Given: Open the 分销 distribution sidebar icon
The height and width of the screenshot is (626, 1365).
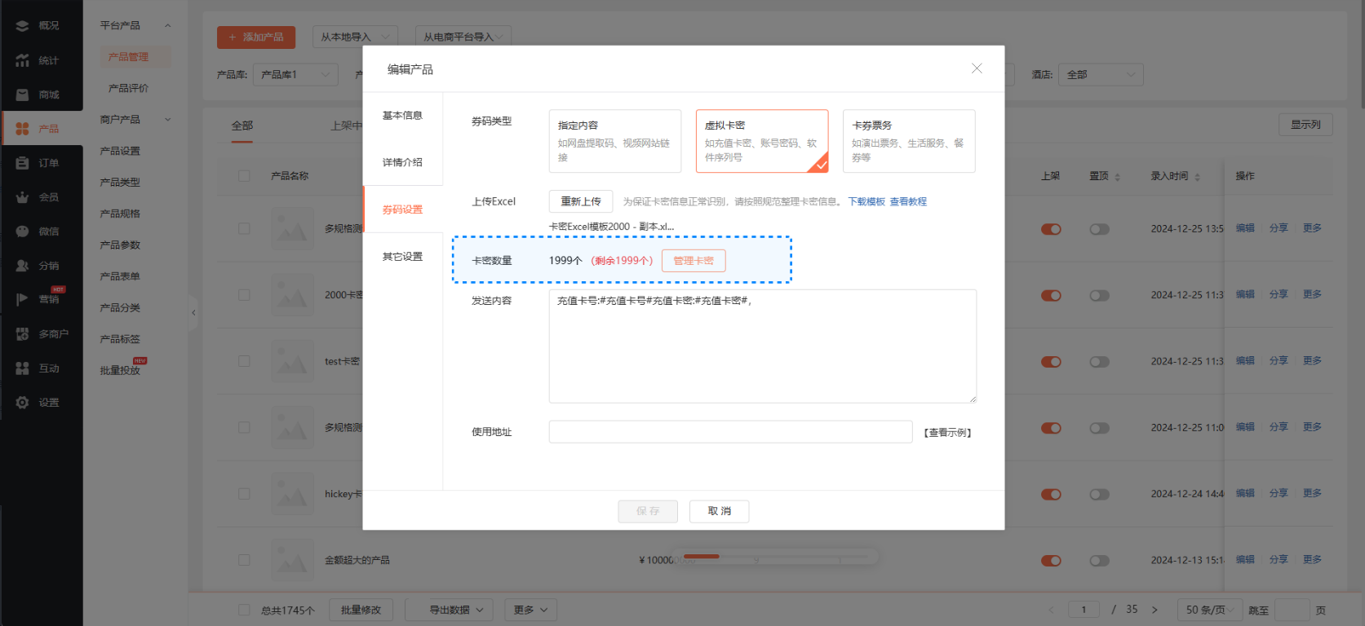Looking at the screenshot, I should click(22, 266).
